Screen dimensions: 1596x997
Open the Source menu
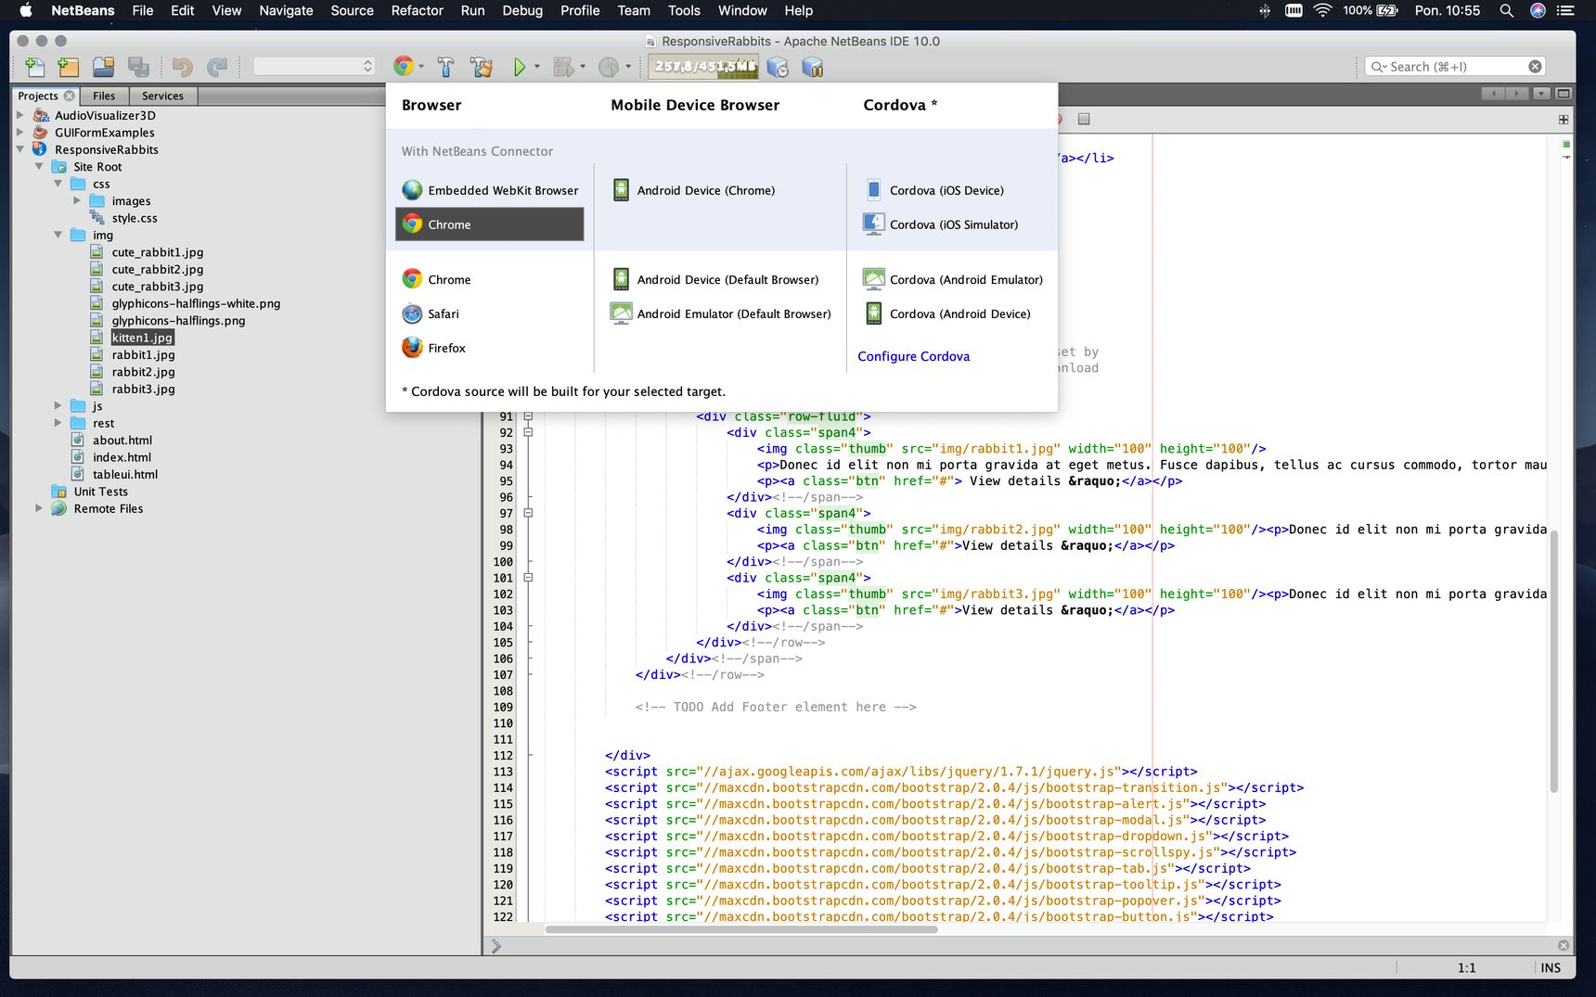point(353,10)
